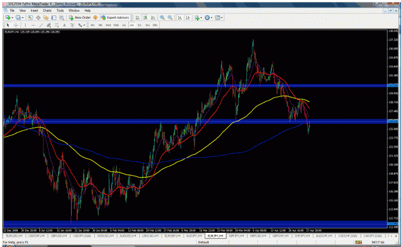Screen dimensions: 401x247
Task: Select the Trendline tool
Action: [41, 25]
